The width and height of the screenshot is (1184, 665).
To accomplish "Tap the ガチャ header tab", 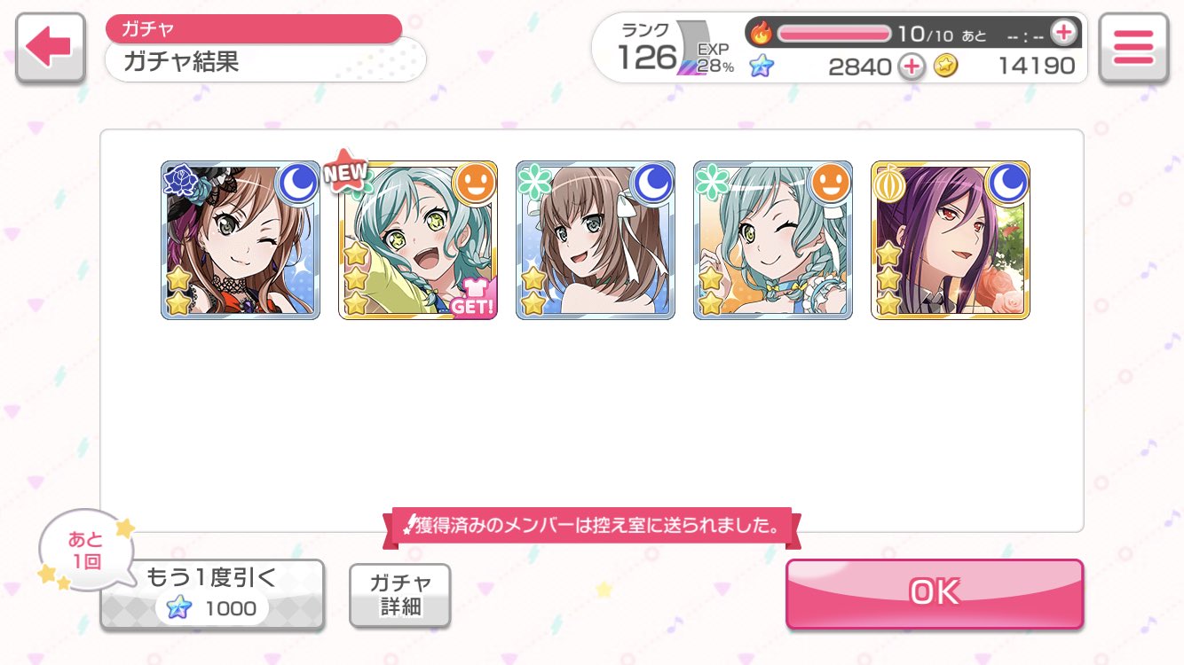I will point(254,28).
